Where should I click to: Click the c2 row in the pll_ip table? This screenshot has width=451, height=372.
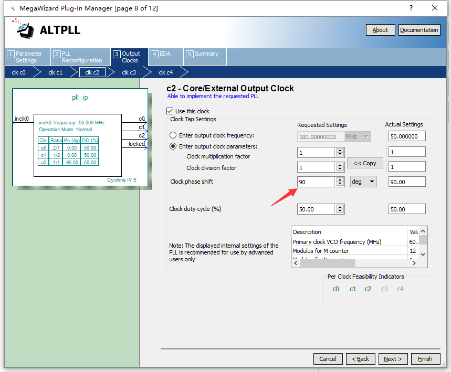pos(68,163)
